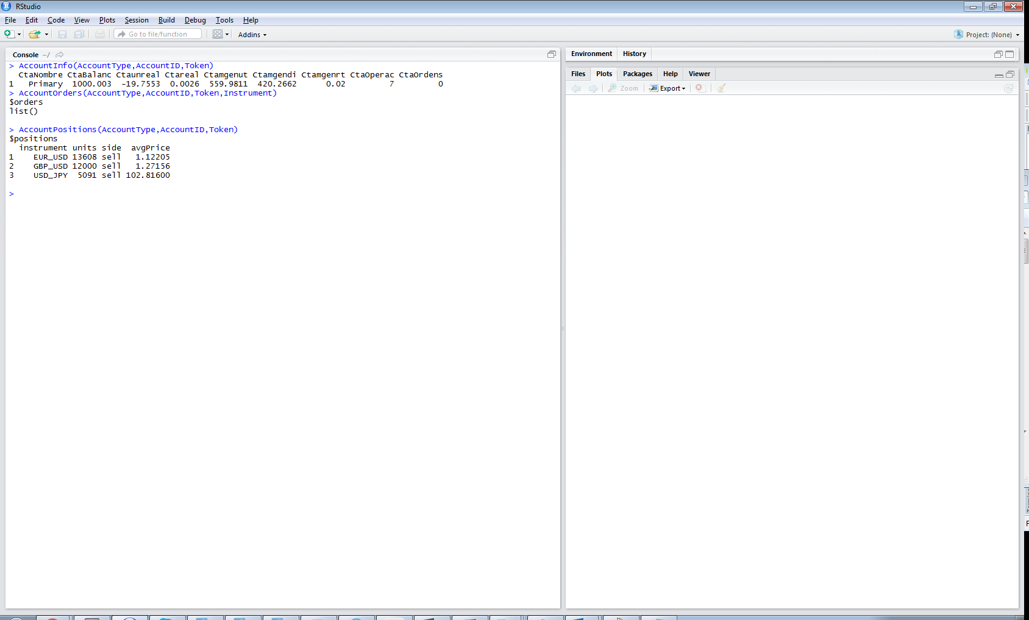The height and width of the screenshot is (620, 1029).
Task: Click the Zoom plot button
Action: click(x=624, y=88)
